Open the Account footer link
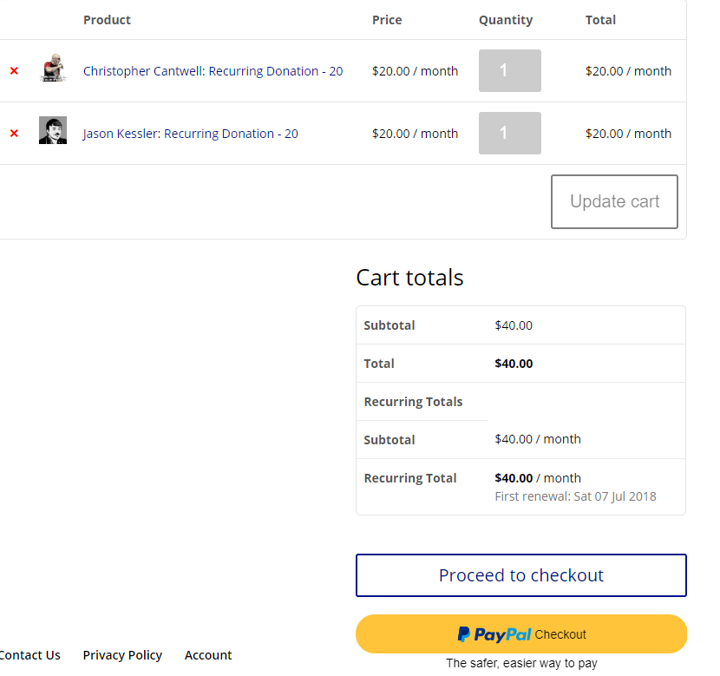720x676 pixels. 208,655
